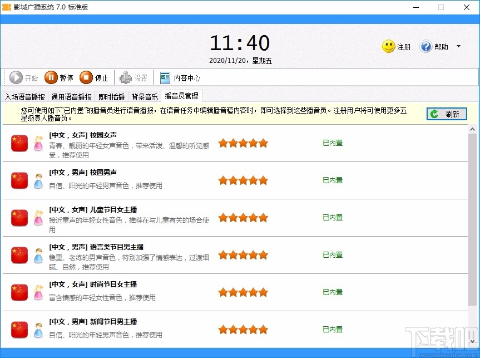Click the 停止 (Stop) icon
480x358 pixels.
85,78
